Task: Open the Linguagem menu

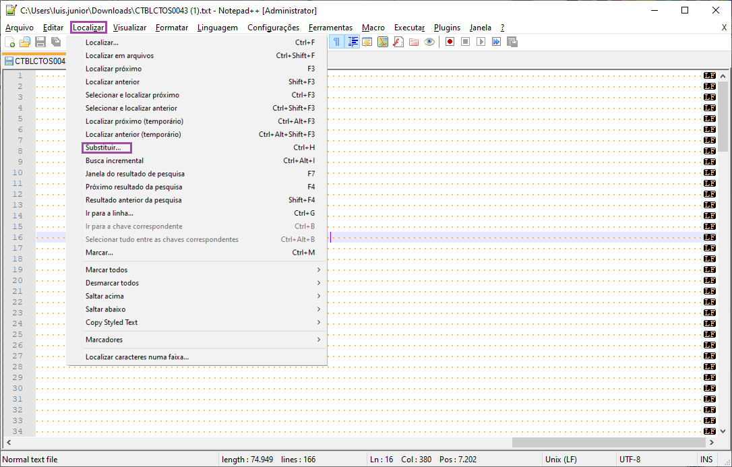Action: coord(218,28)
